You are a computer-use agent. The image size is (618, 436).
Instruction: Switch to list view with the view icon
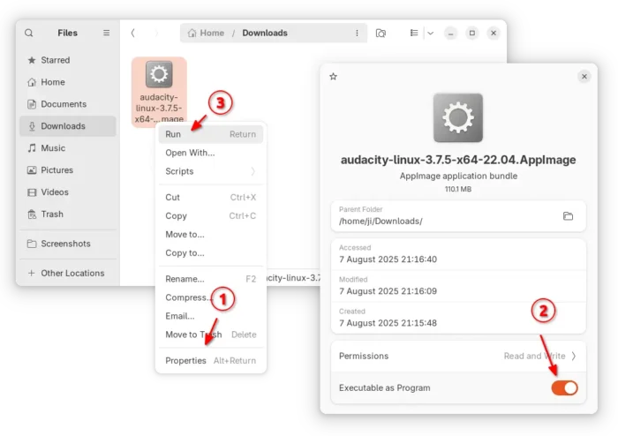click(413, 33)
